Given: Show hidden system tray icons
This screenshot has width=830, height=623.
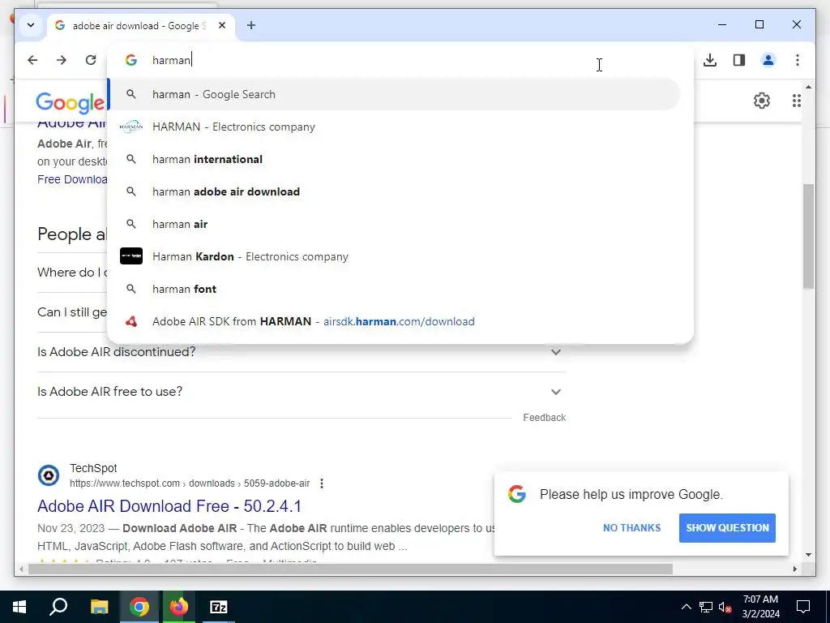Looking at the screenshot, I should (x=686, y=607).
